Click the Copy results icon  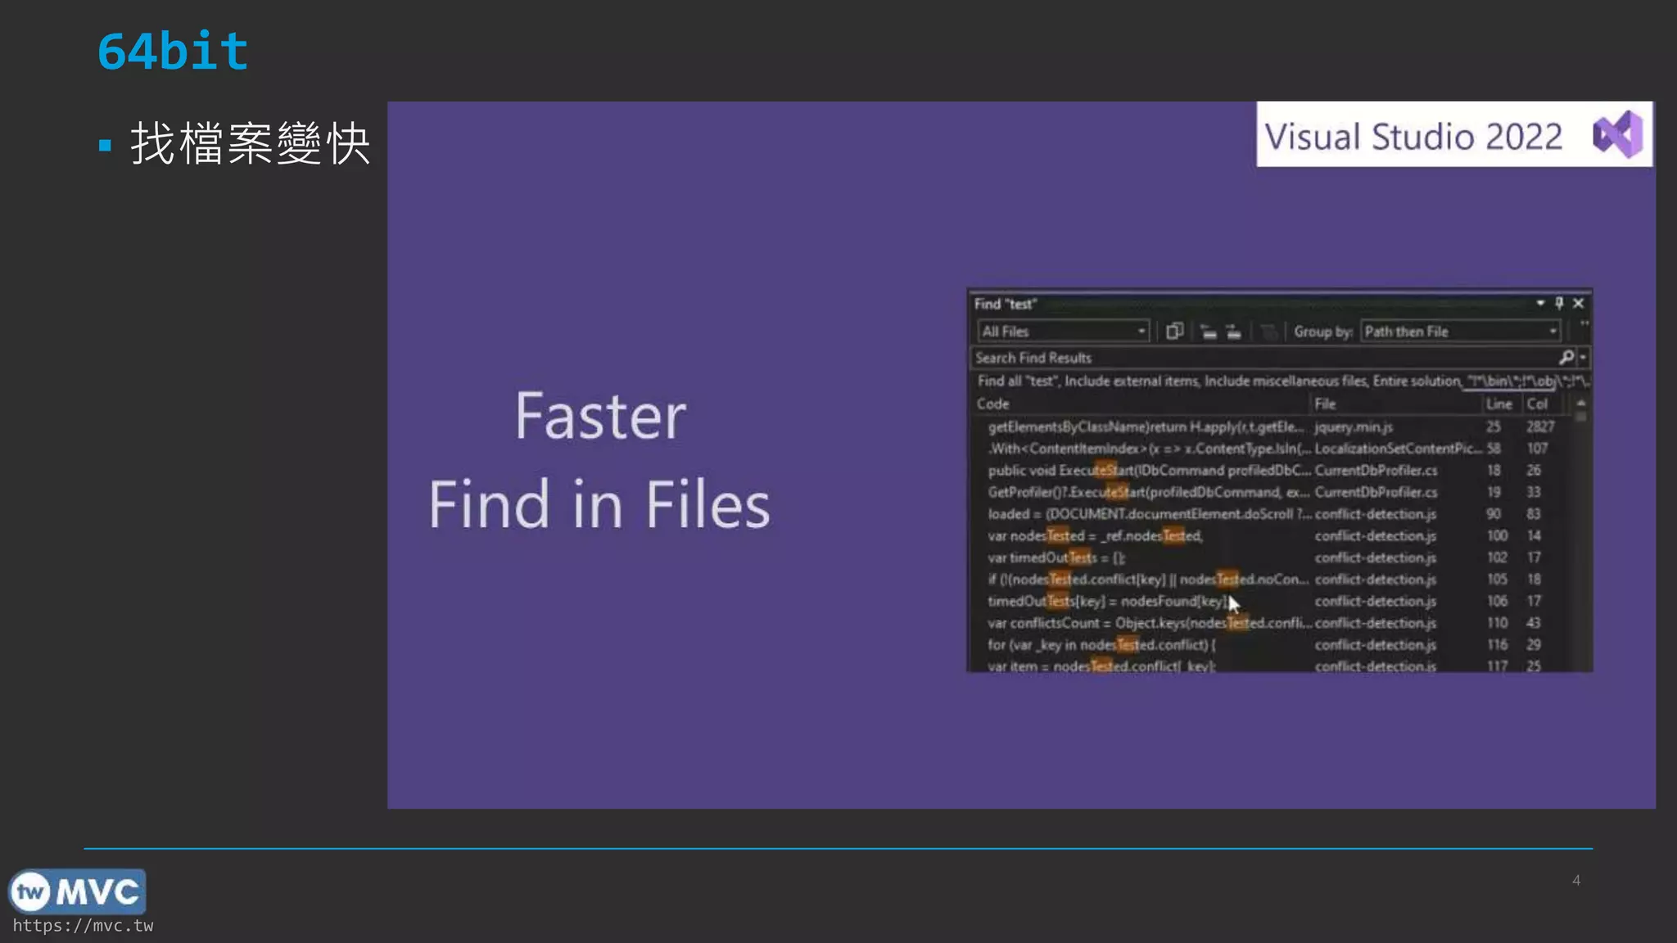click(x=1174, y=332)
